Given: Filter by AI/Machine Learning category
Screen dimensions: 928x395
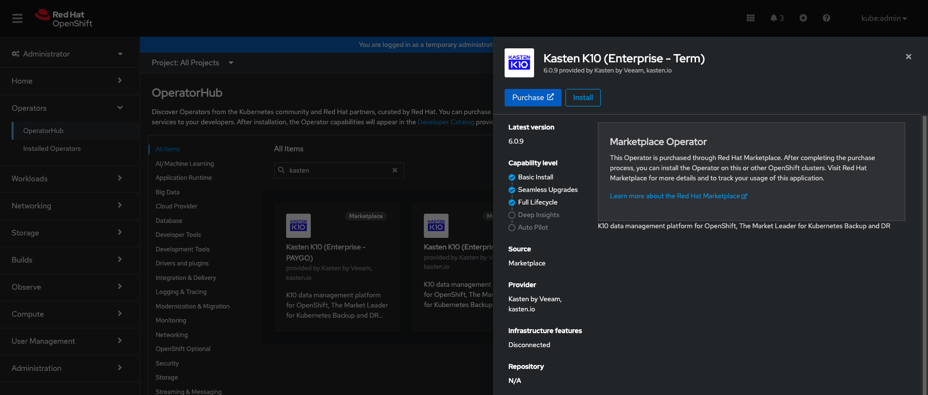Looking at the screenshot, I should click(x=185, y=163).
